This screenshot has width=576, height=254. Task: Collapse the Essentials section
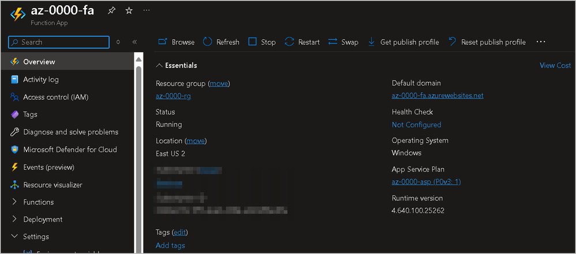pos(159,65)
